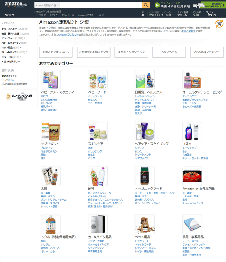Image resolution: width=226 pixels, height=262 pixels.
Task: Expand the カテゴリー menu in header
Action: click(x=12, y=15)
